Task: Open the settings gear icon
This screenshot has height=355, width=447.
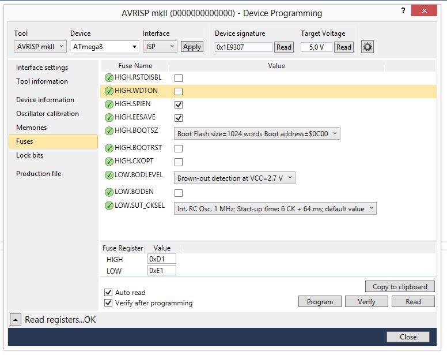Action: click(367, 47)
